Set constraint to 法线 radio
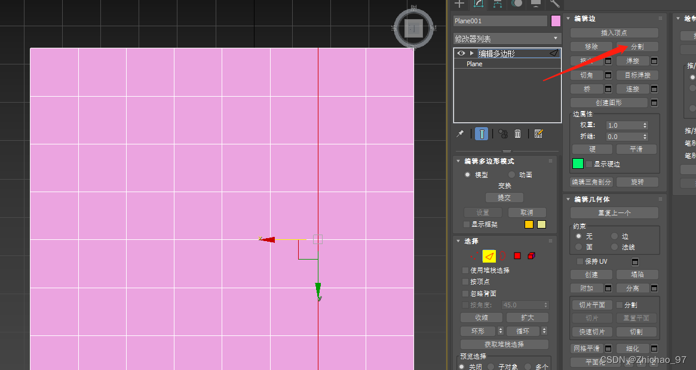Viewport: 696px width, 370px height. click(x=614, y=246)
